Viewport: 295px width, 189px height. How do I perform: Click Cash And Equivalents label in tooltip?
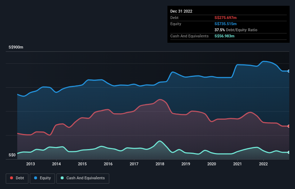(189, 36)
